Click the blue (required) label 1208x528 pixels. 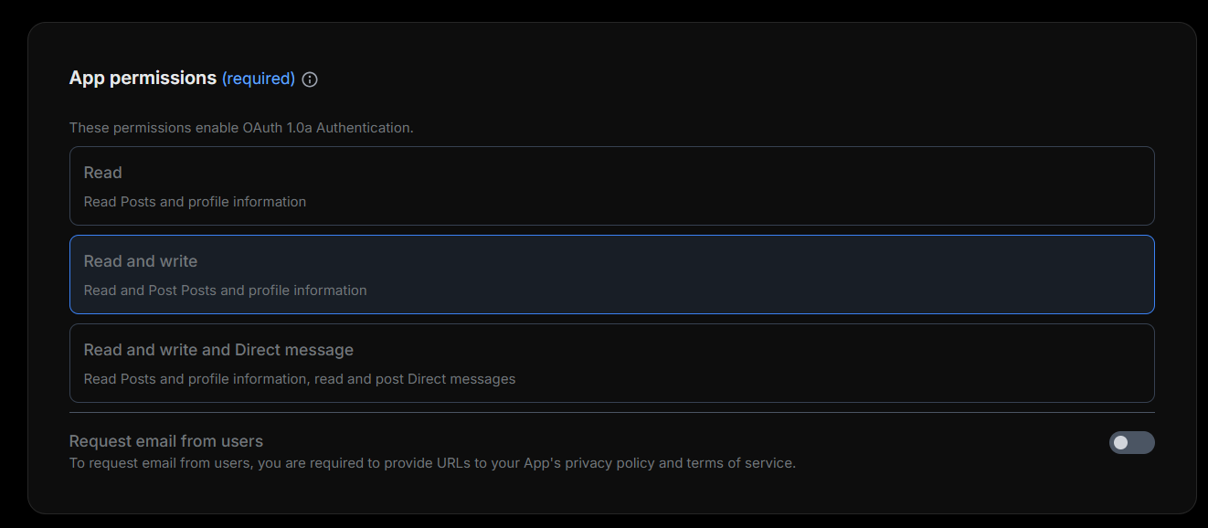(x=259, y=79)
